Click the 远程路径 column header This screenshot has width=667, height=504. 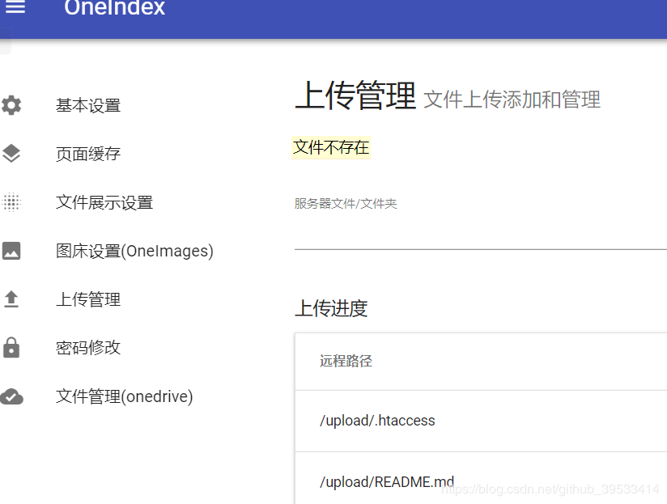346,361
